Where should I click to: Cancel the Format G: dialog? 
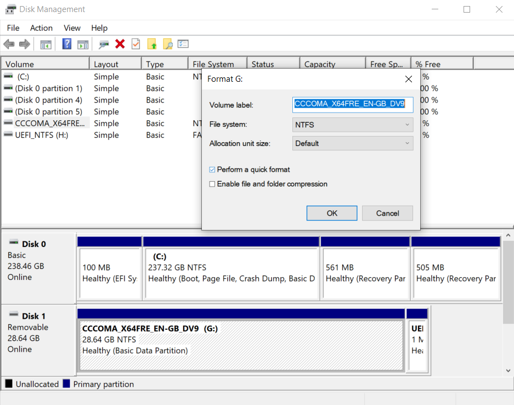pyautogui.click(x=387, y=213)
